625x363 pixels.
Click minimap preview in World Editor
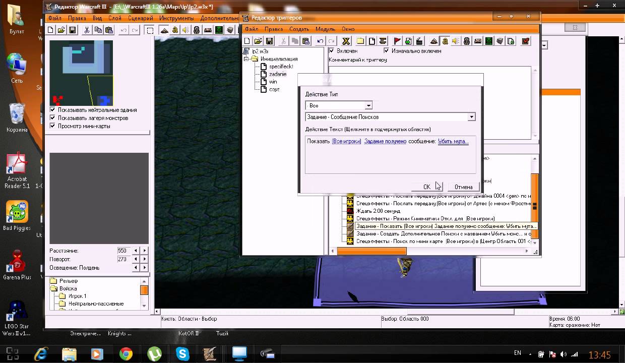coord(81,73)
